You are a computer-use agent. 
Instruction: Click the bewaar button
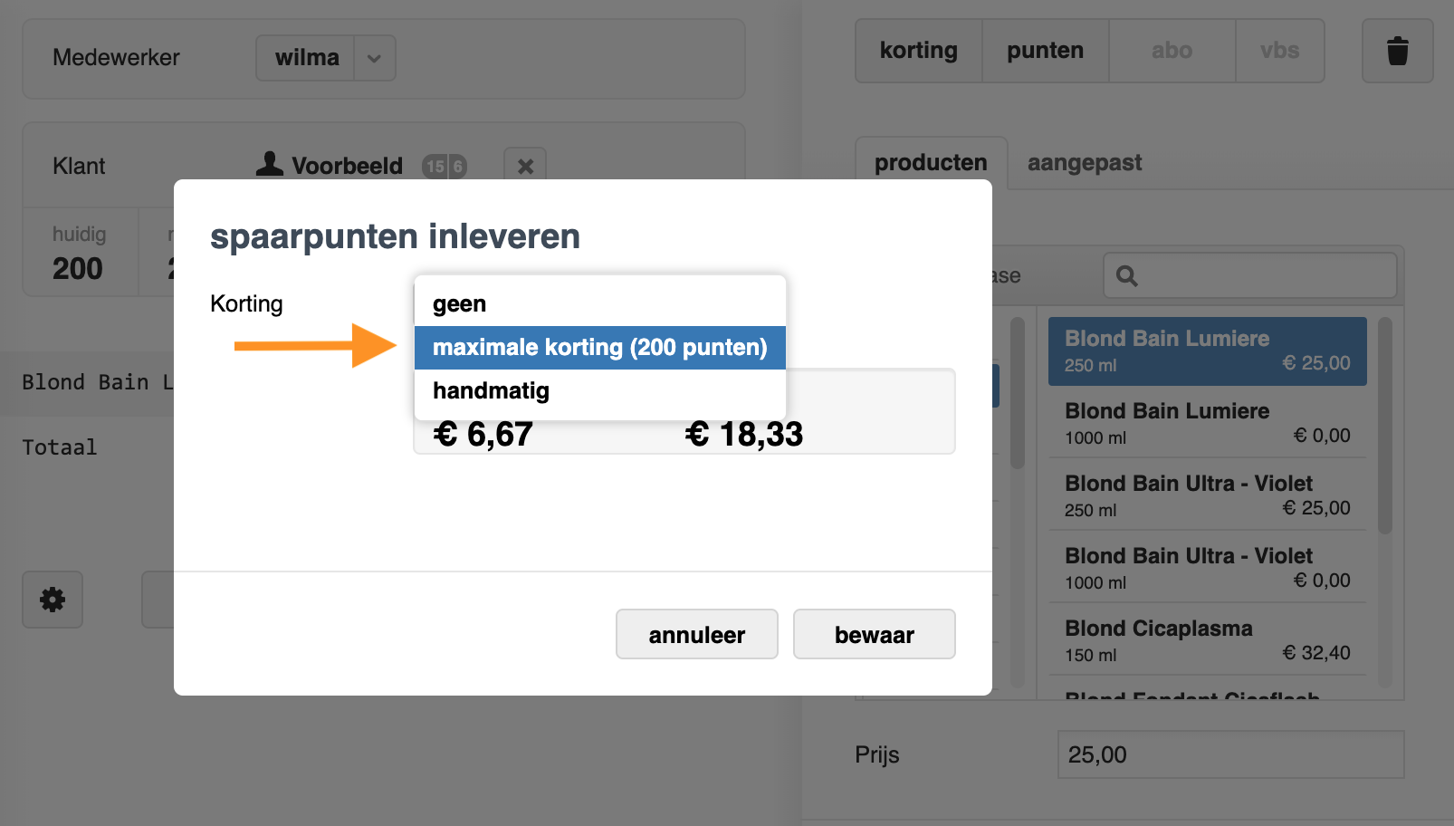coord(874,634)
